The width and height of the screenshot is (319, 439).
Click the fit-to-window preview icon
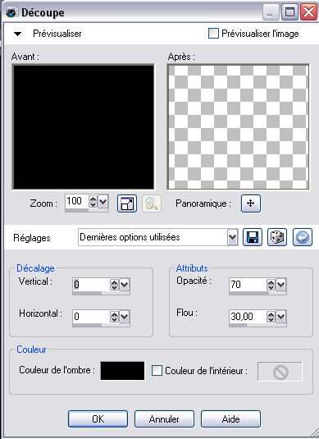point(127,203)
